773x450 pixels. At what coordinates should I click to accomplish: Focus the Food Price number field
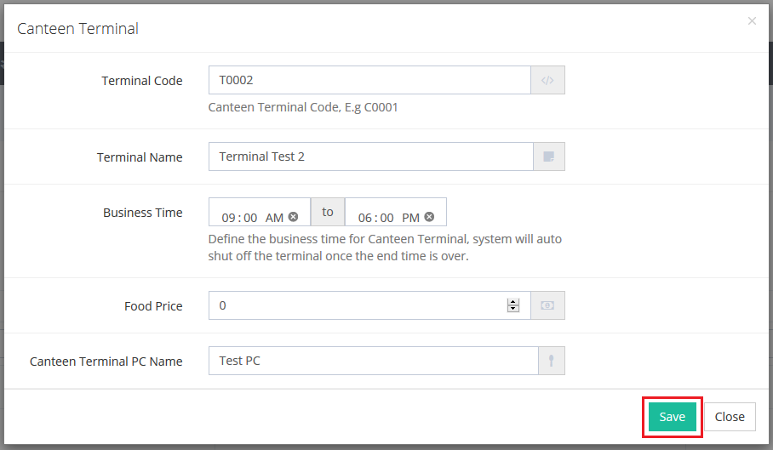[358, 305]
